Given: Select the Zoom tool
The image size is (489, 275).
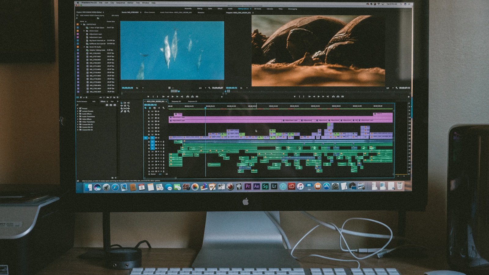Looking at the screenshot, I should (128, 111).
